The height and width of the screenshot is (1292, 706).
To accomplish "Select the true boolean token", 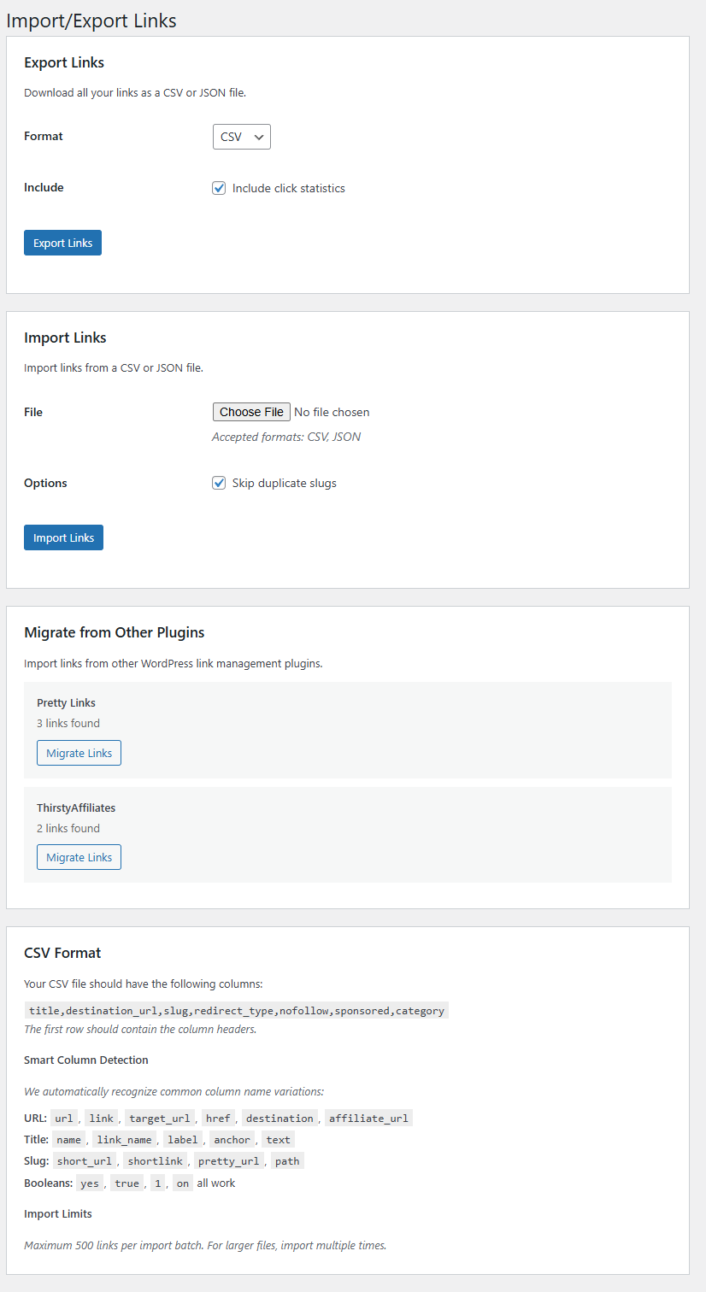I will pyautogui.click(x=126, y=1183).
